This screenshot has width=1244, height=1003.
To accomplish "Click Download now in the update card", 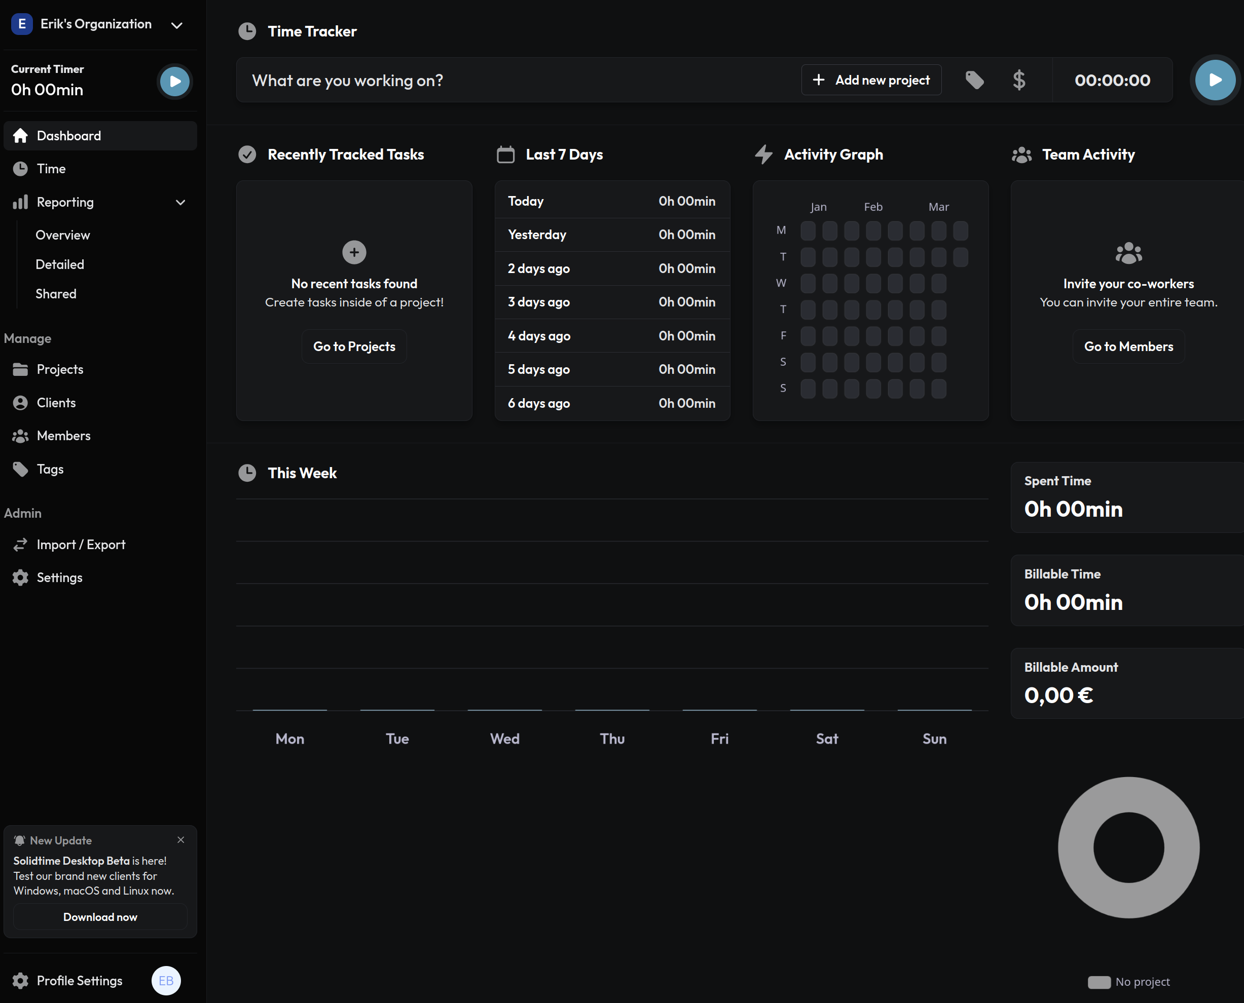I will [x=100, y=916].
